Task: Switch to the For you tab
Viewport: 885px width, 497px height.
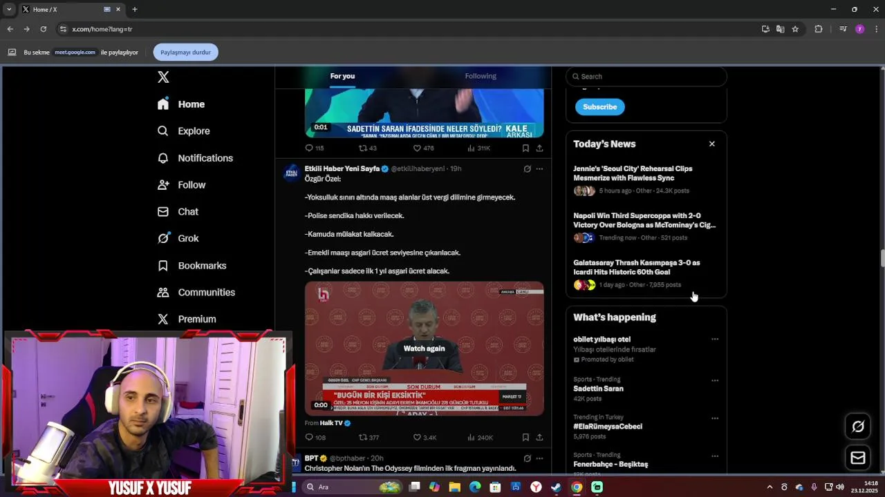Action: 342,76
